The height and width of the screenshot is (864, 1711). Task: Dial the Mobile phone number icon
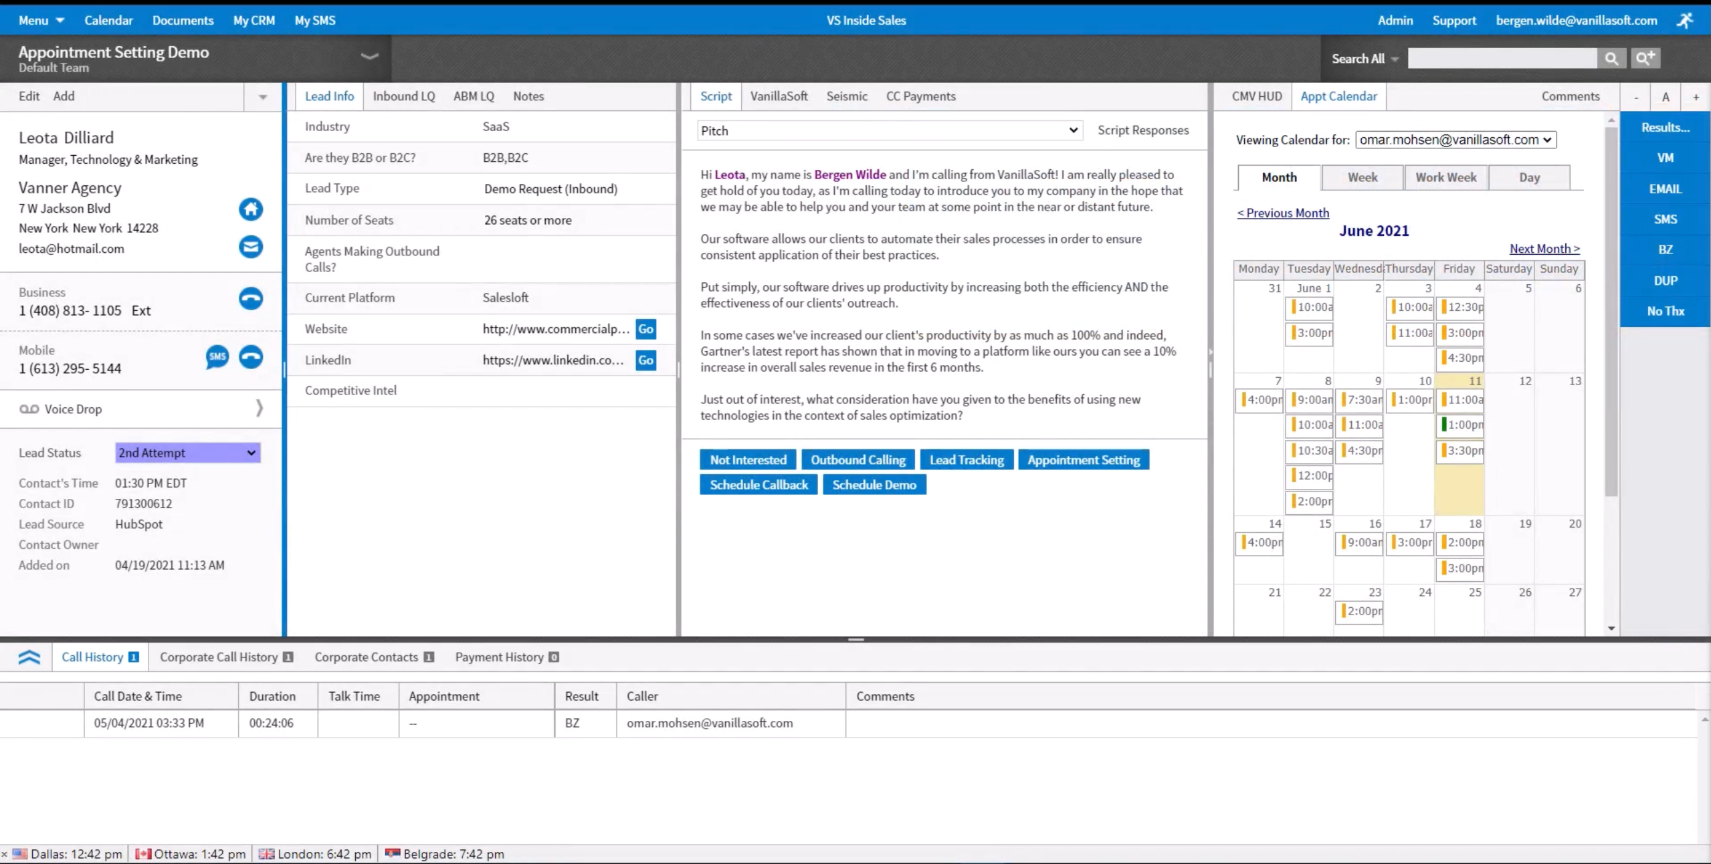[x=251, y=356]
